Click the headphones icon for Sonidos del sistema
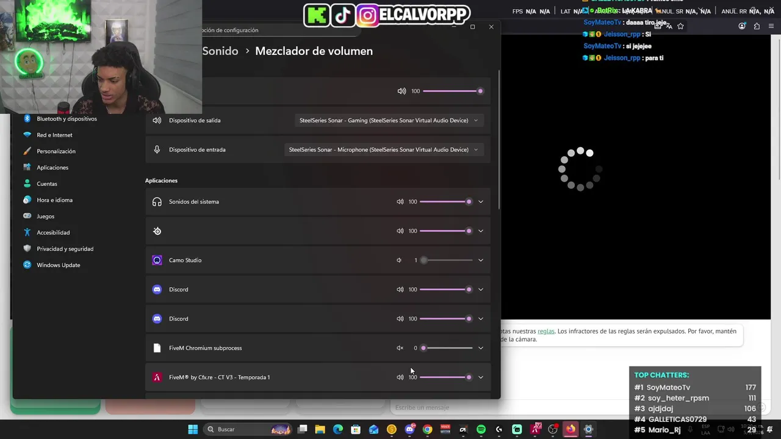Image resolution: width=781 pixels, height=439 pixels. (157, 202)
